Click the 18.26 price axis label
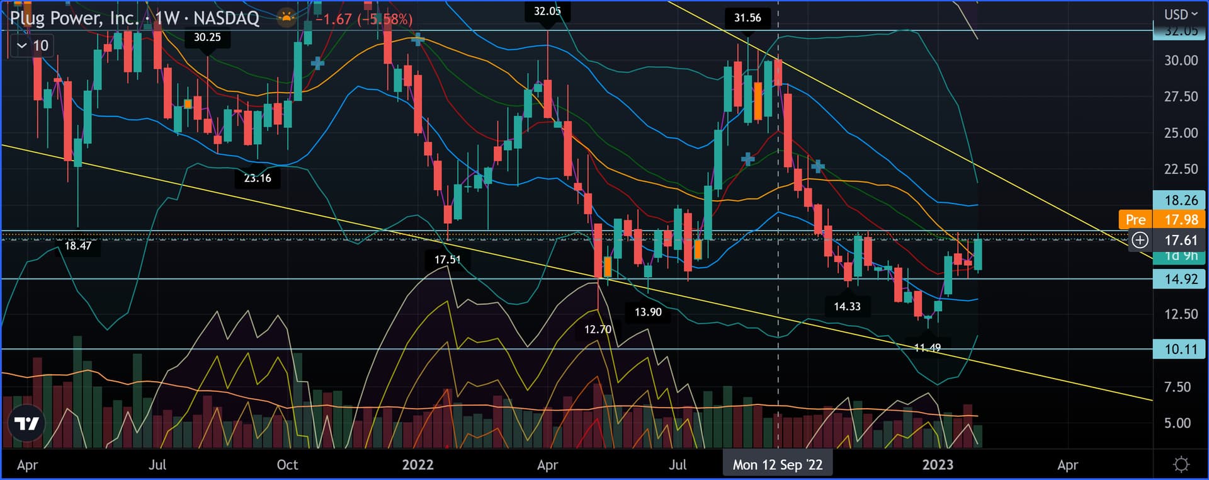1209x480 pixels. coord(1180,200)
